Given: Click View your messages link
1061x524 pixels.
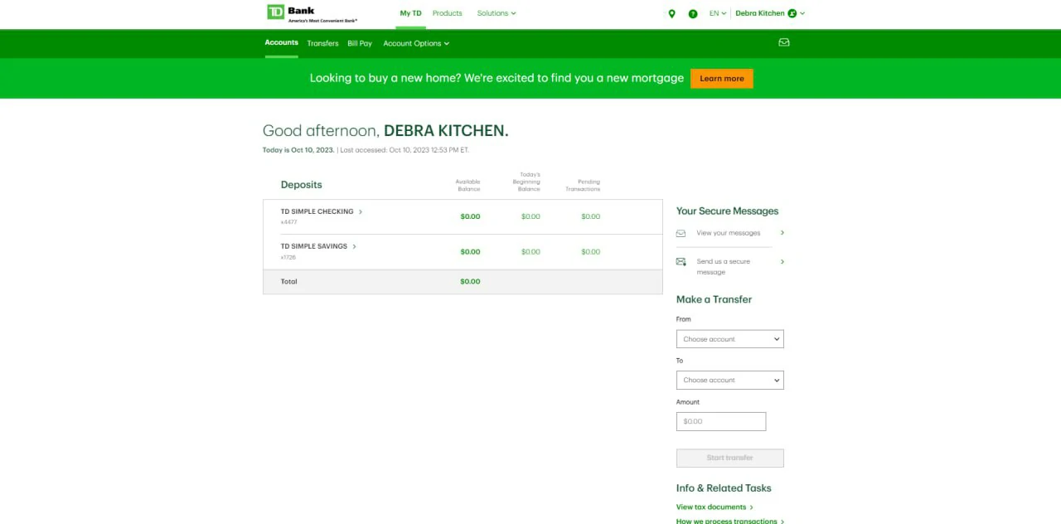Looking at the screenshot, I should [729, 233].
